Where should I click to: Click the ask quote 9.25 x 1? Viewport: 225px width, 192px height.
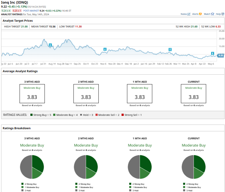click(x=17, y=10)
